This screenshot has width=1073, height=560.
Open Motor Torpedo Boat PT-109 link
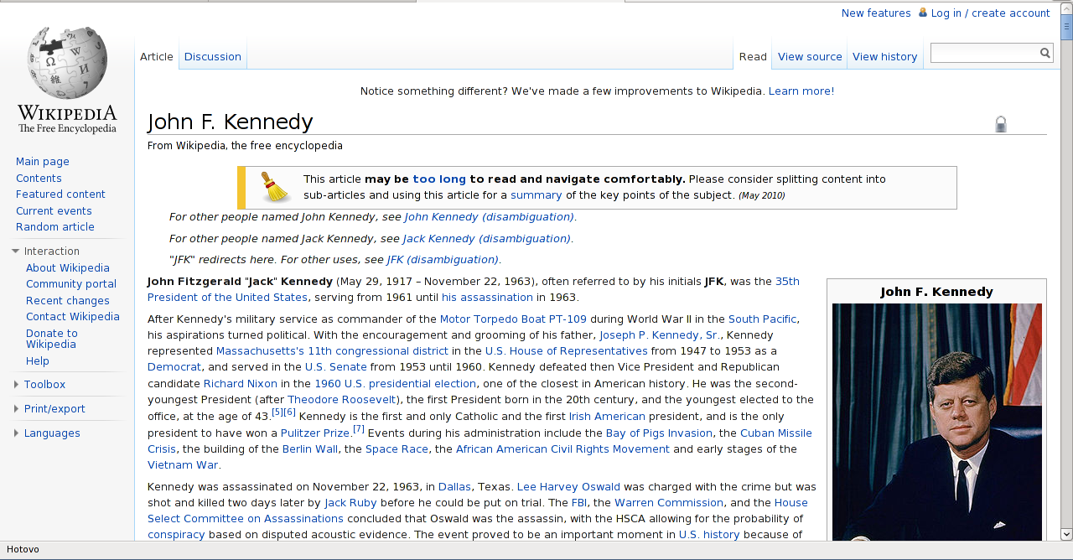(x=513, y=319)
